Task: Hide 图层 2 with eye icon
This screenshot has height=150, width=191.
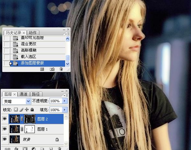Action: pyautogui.click(x=4, y=118)
